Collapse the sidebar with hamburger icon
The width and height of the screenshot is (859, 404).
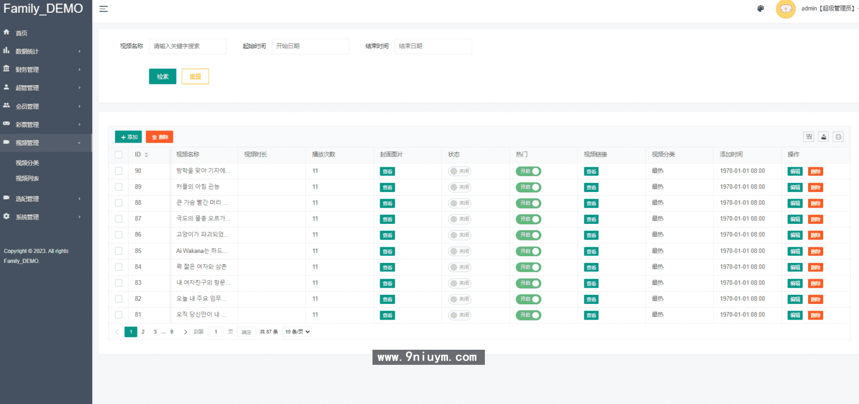click(x=103, y=9)
